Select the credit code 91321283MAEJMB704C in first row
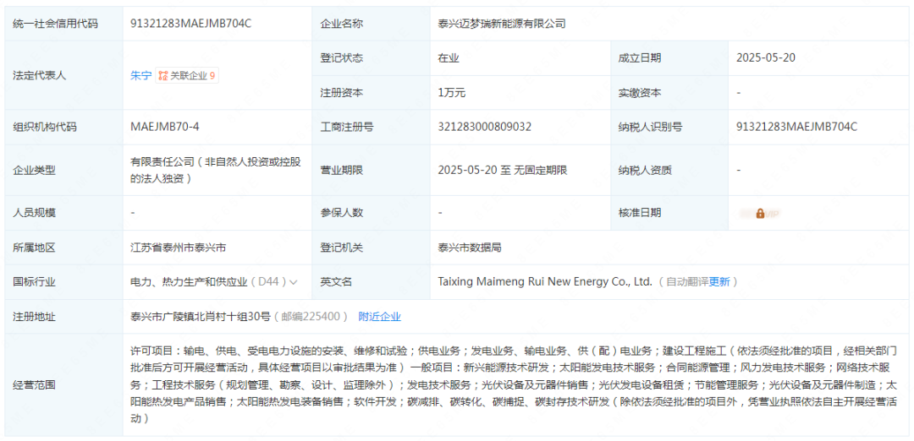This screenshot has height=441, width=914. tap(191, 24)
